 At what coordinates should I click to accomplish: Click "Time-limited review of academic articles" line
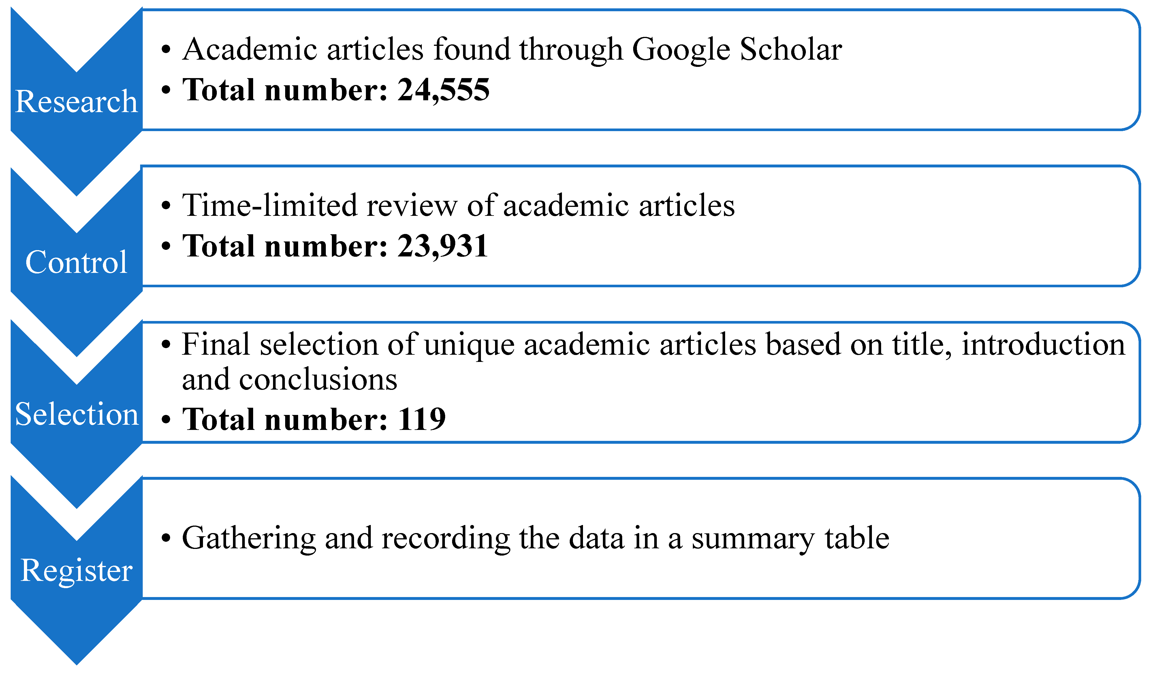(458, 205)
